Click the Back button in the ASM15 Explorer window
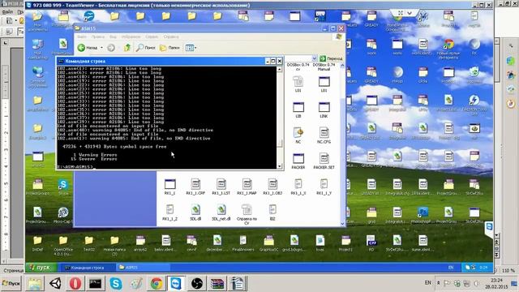519x292 pixels. tap(88, 48)
